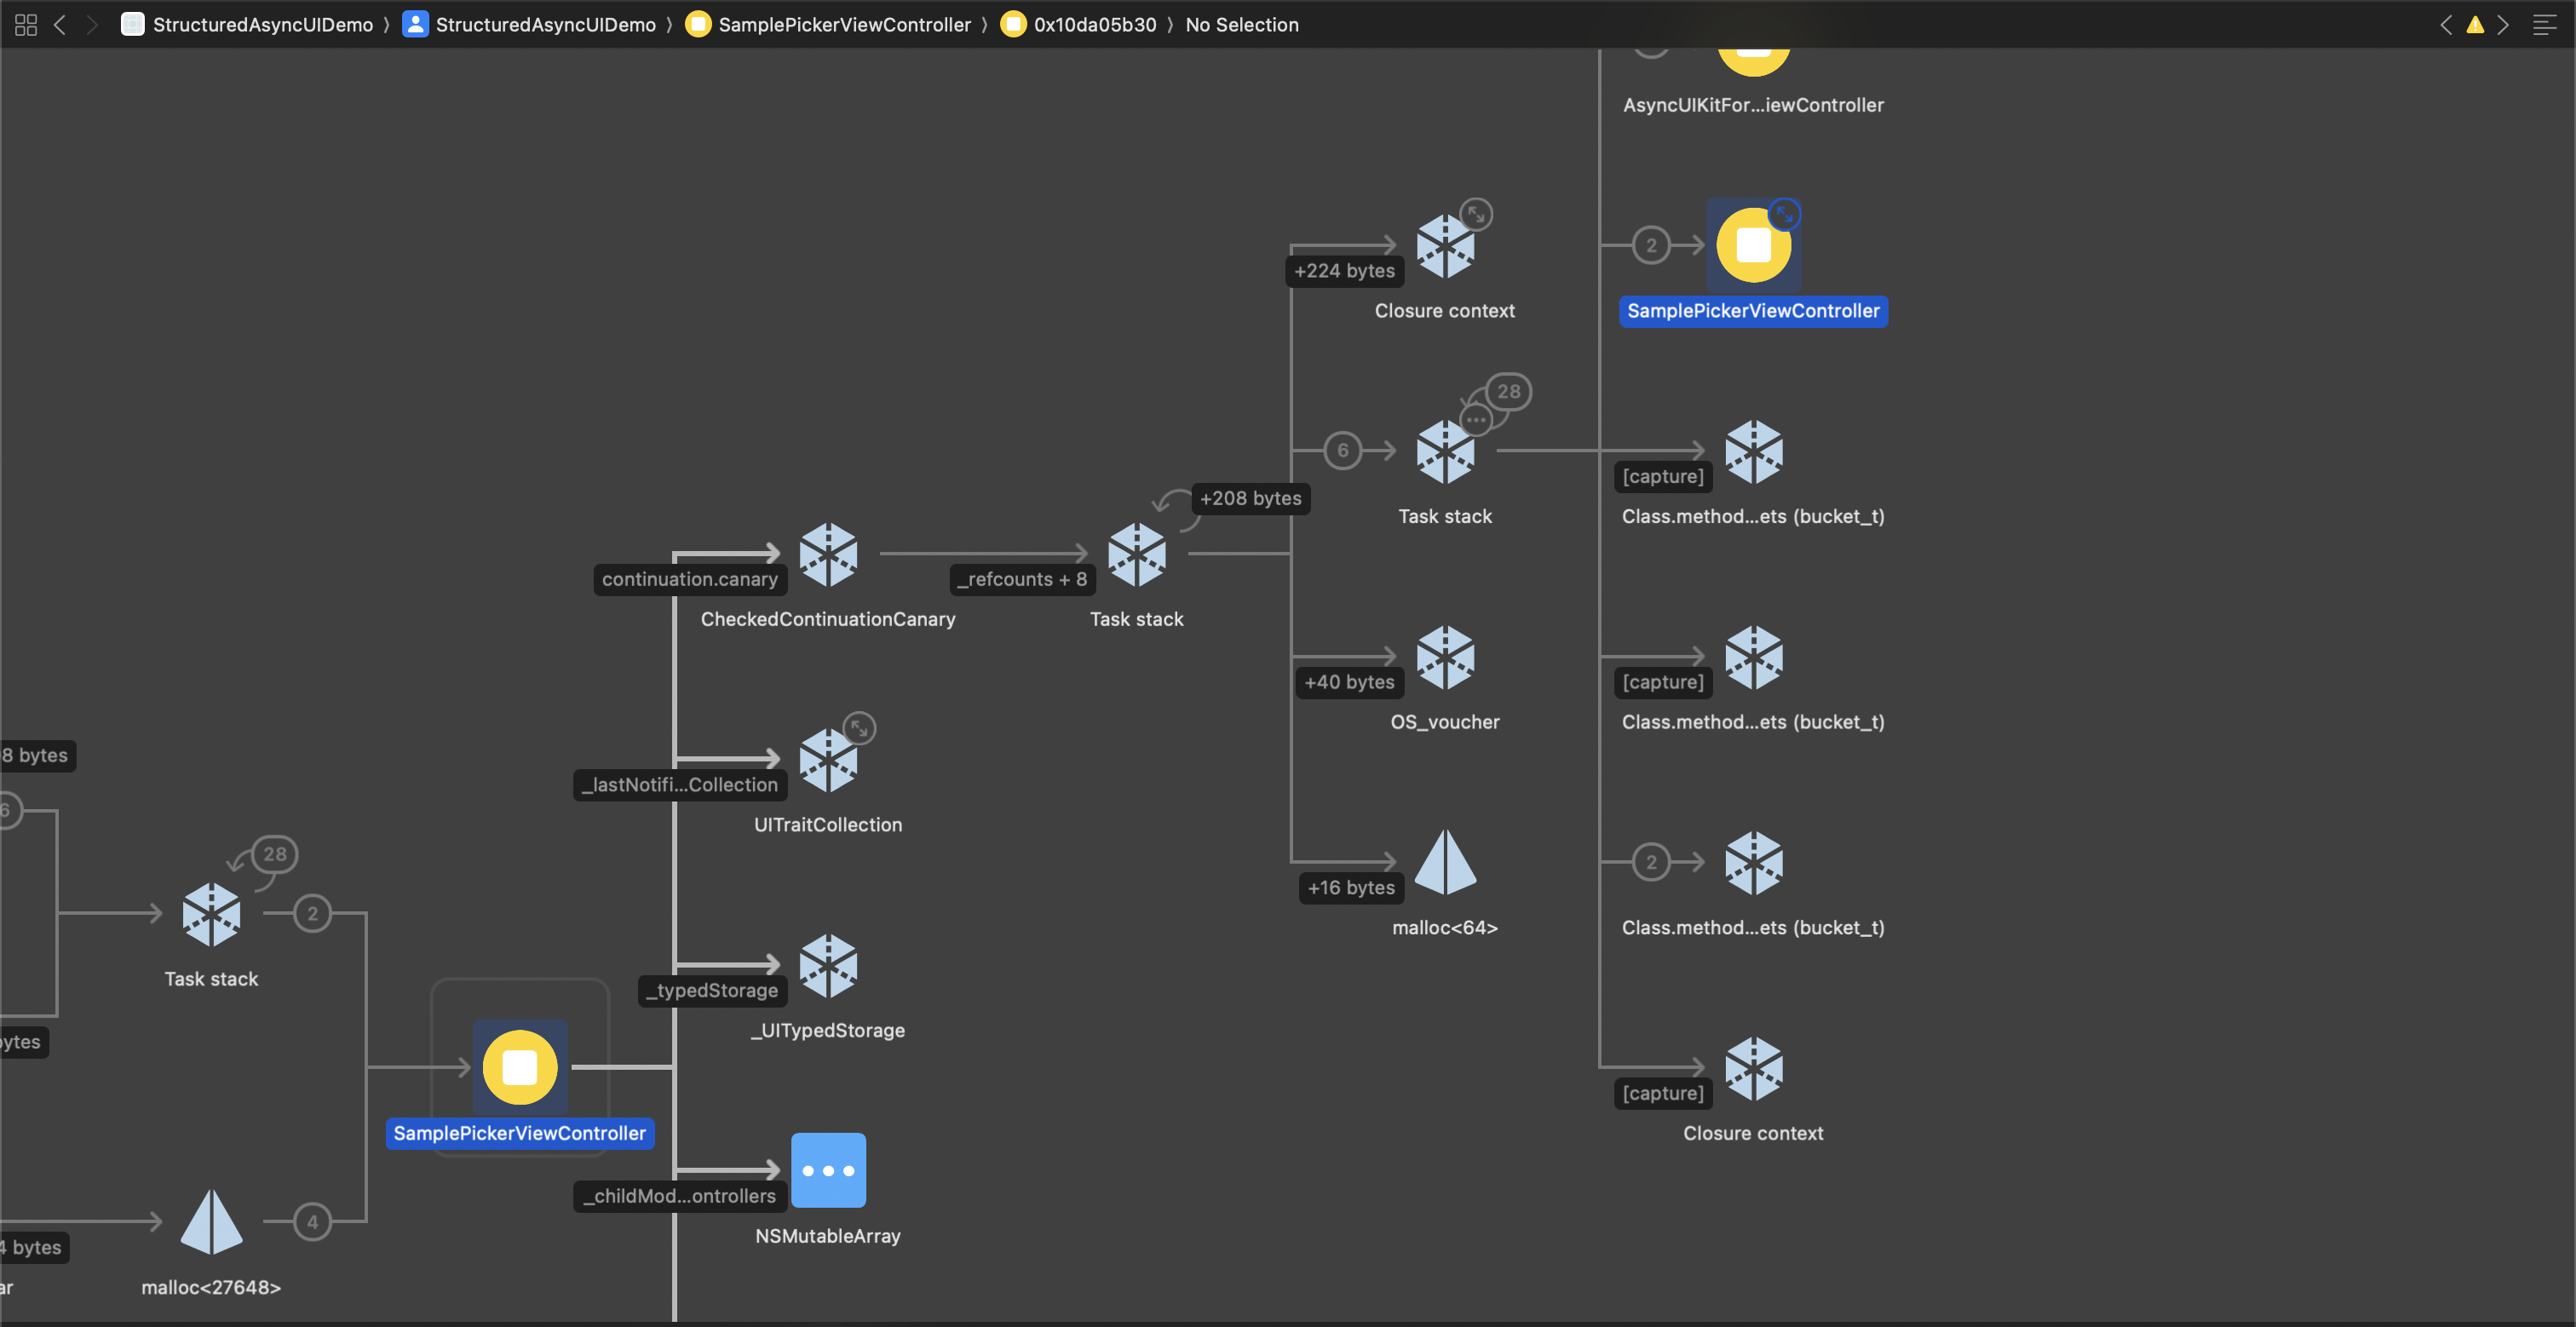The width and height of the screenshot is (2576, 1327).
Task: Select second [capture] Class.method...ets bucket_t node
Action: click(x=1754, y=657)
